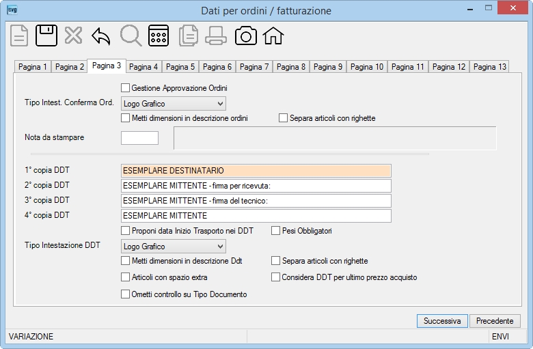The height and width of the screenshot is (349, 533).
Task: Take a snapshot with the camera icon
Action: click(246, 36)
